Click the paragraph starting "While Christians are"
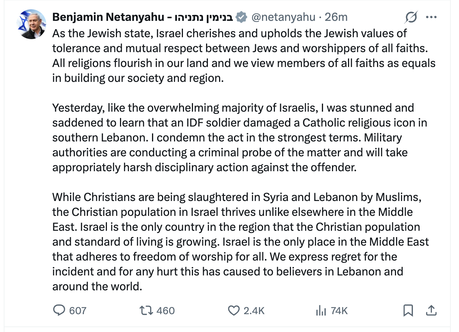Image resolution: width=459 pixels, height=332 pixels. click(238, 241)
